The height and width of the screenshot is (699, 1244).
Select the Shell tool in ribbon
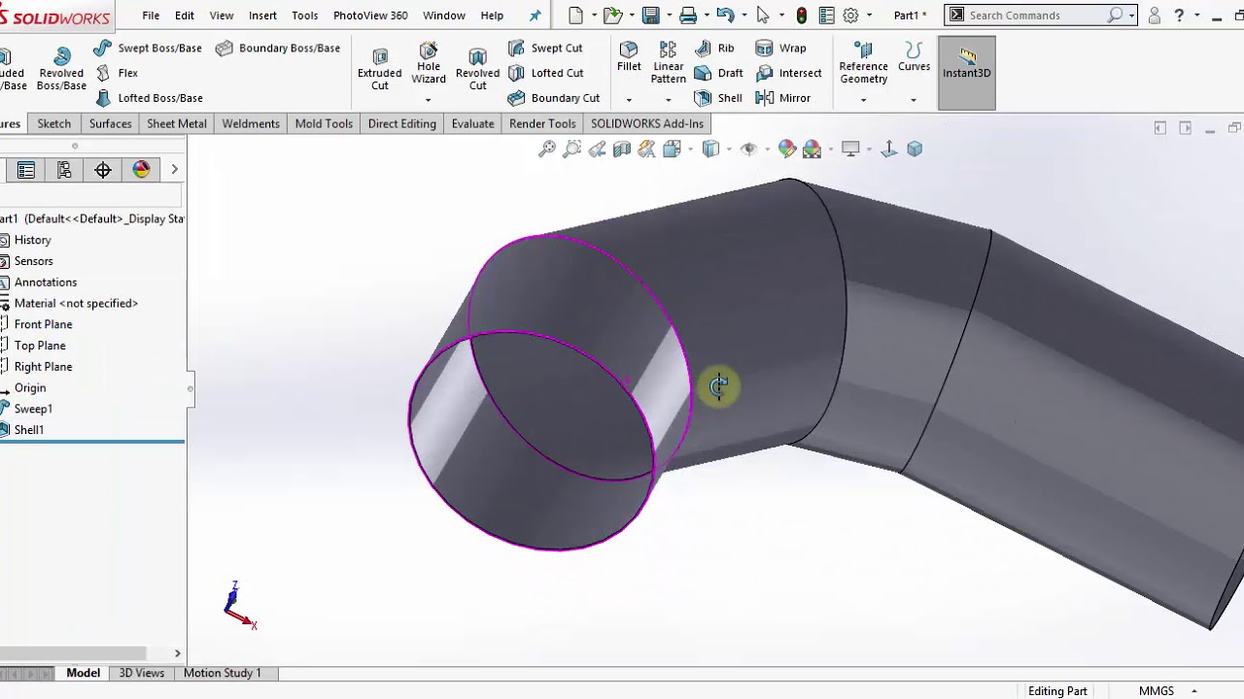(x=718, y=98)
